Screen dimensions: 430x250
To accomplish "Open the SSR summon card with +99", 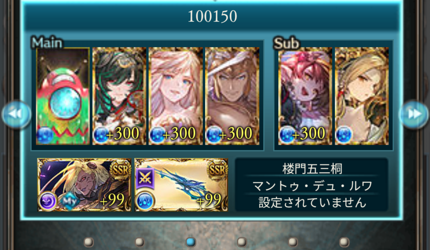I will click(84, 185).
